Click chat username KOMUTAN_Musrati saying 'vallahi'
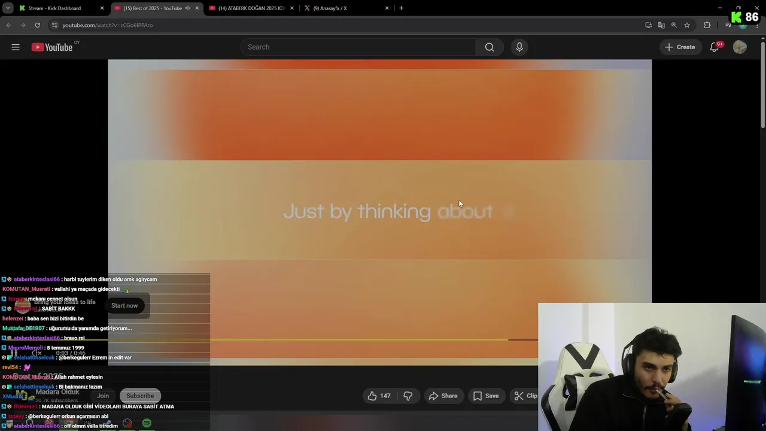766x431 pixels. click(26, 289)
